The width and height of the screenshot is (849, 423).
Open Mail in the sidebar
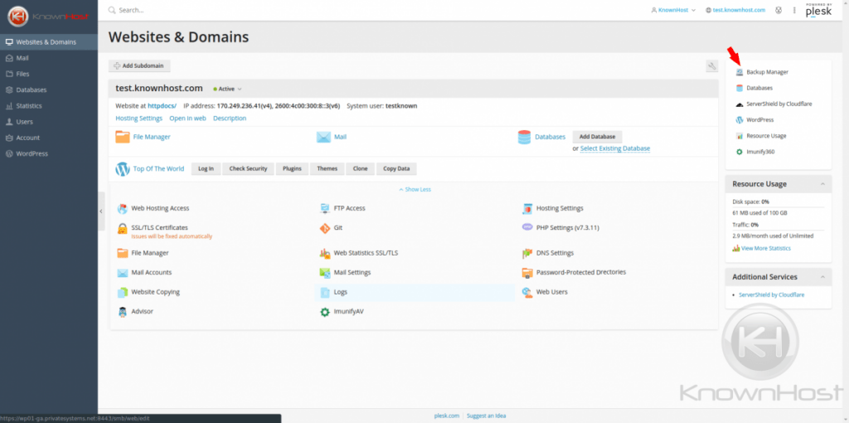tap(49, 58)
